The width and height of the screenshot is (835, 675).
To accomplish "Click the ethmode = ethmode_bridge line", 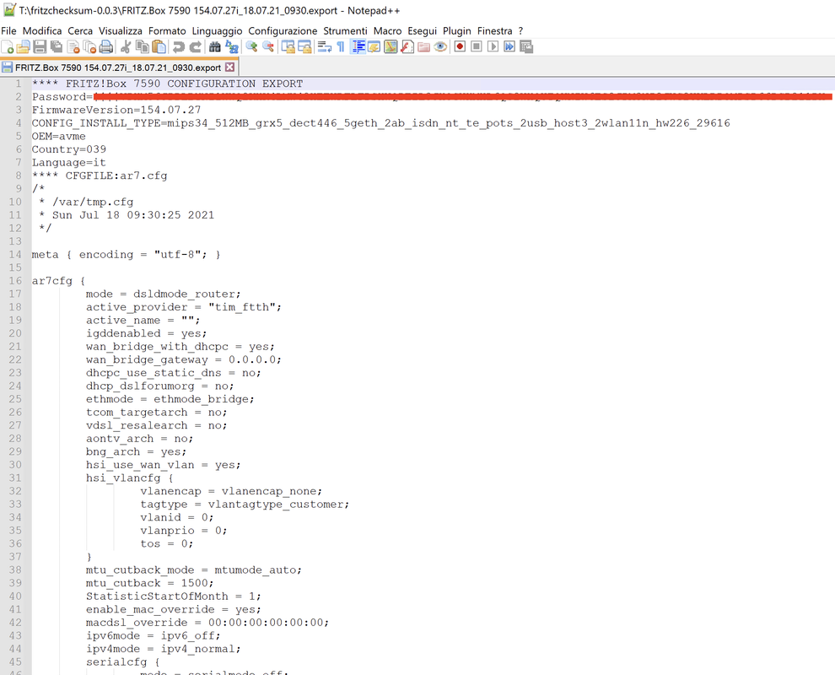I will point(170,399).
